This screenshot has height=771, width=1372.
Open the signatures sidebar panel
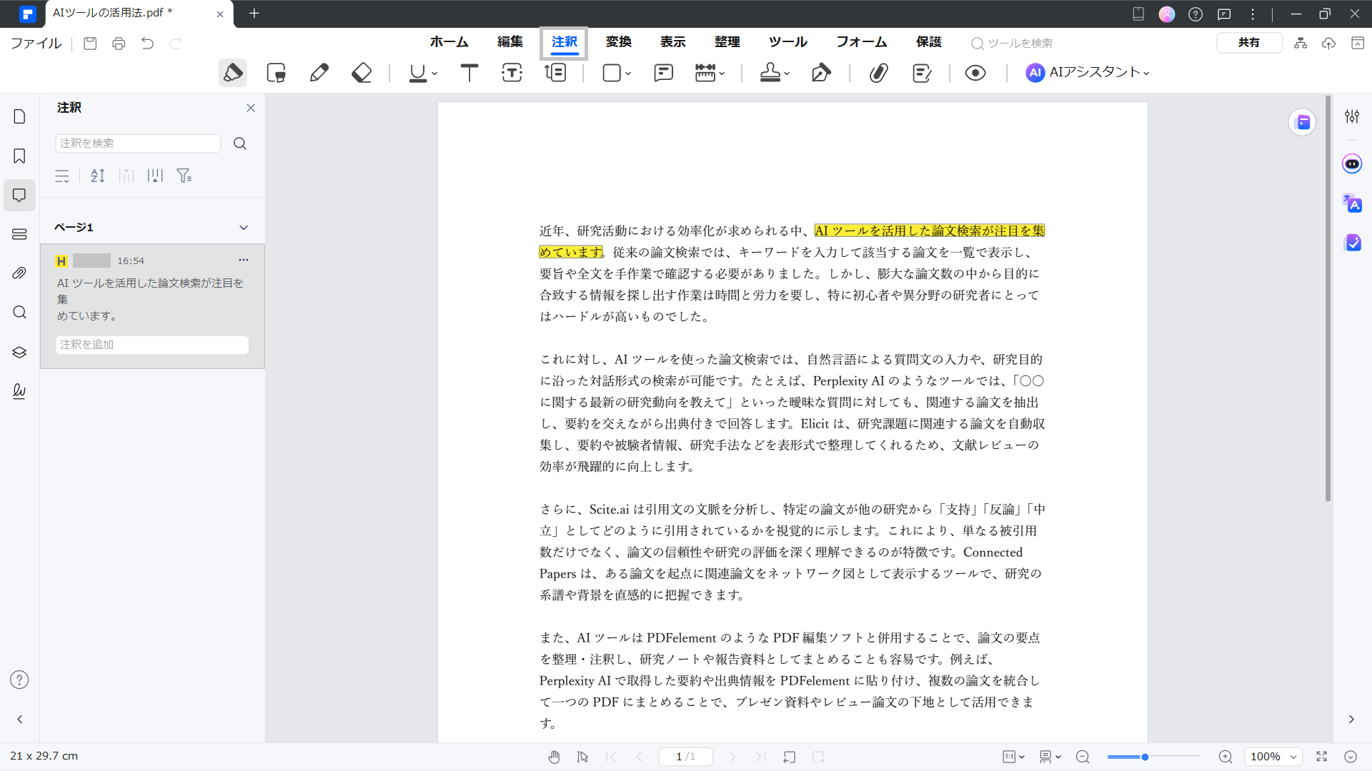click(x=19, y=391)
